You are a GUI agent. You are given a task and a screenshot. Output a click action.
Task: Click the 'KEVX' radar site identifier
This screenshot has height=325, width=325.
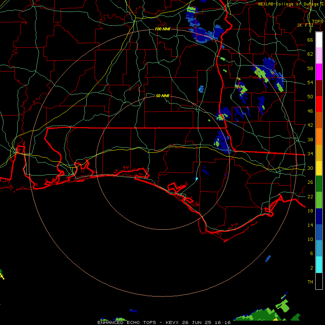pyautogui.click(x=172, y=322)
